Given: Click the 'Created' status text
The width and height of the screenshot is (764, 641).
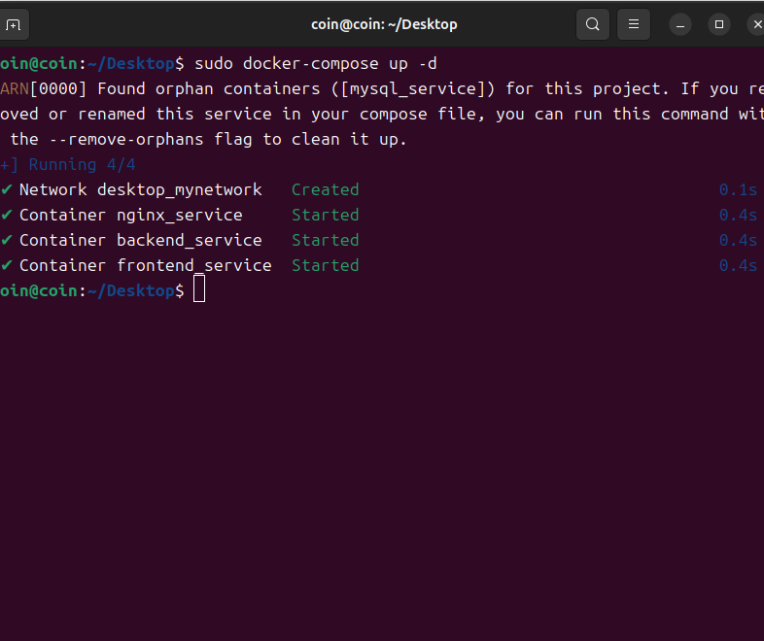Looking at the screenshot, I should (x=325, y=189).
